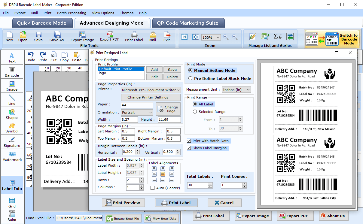Select the Shapes tool in sidebar
363x224 pixels.
coord(12,114)
